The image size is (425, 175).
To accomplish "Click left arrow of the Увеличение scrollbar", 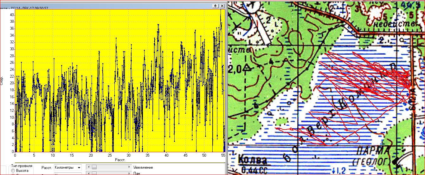I will tap(88, 167).
